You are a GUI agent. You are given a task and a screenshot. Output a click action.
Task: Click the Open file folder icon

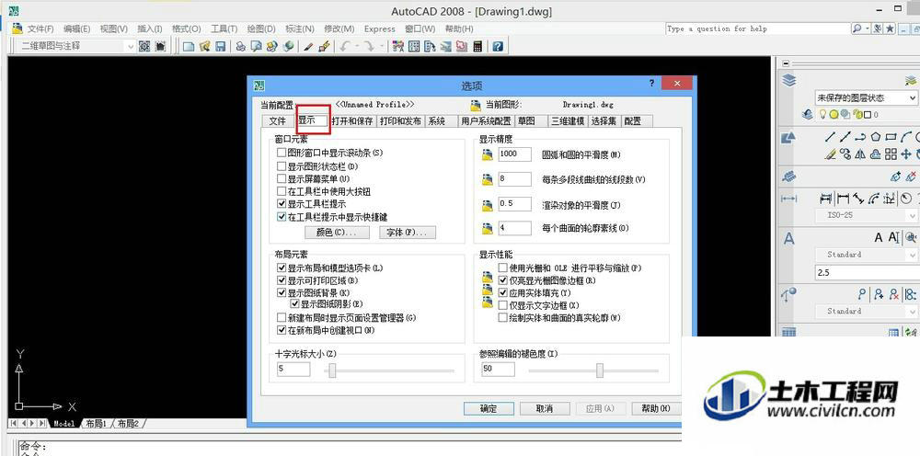click(205, 46)
